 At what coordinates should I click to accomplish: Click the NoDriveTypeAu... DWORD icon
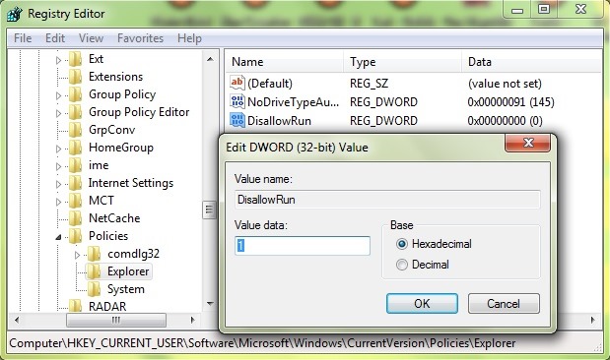(x=237, y=101)
